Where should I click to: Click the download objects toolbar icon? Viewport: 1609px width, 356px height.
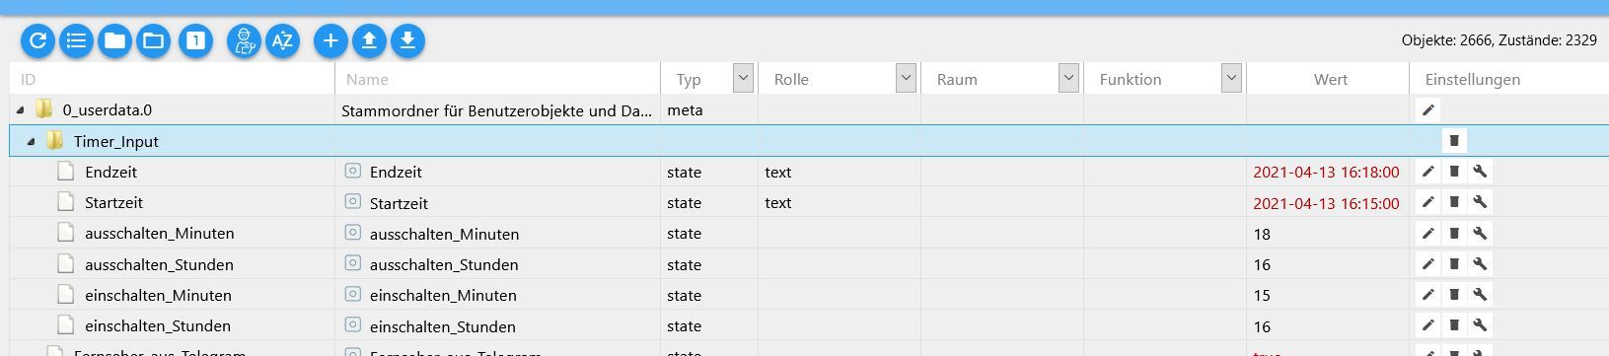coord(407,40)
